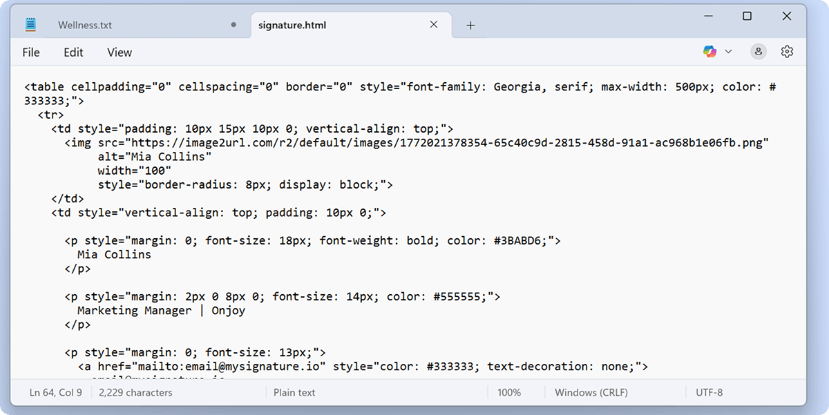Open the Windows (CRLF) line-ending selector

pos(591,392)
